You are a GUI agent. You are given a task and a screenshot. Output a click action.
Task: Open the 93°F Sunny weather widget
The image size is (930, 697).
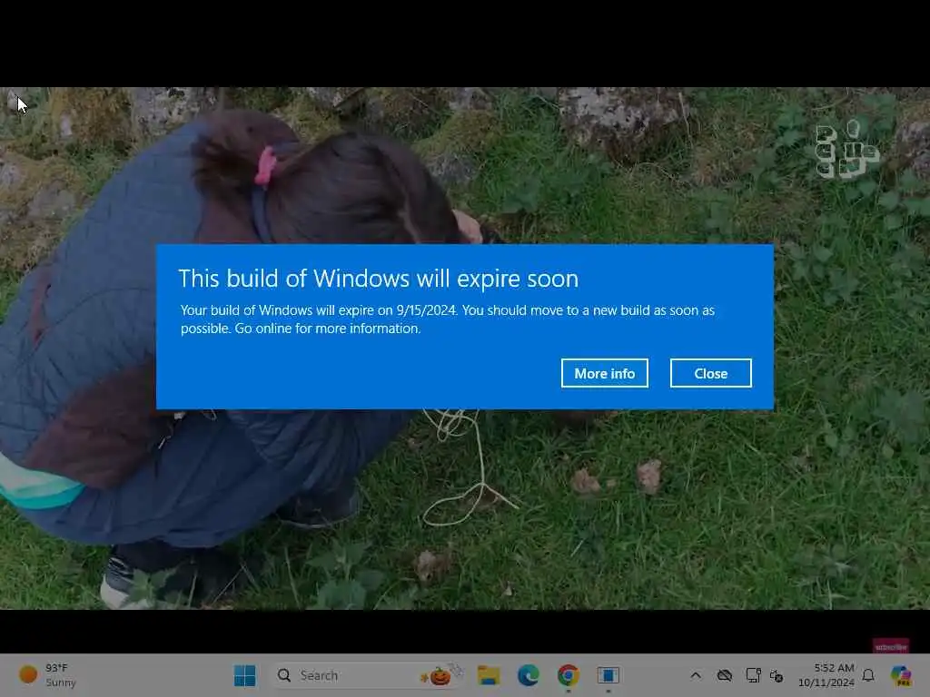pos(48,675)
